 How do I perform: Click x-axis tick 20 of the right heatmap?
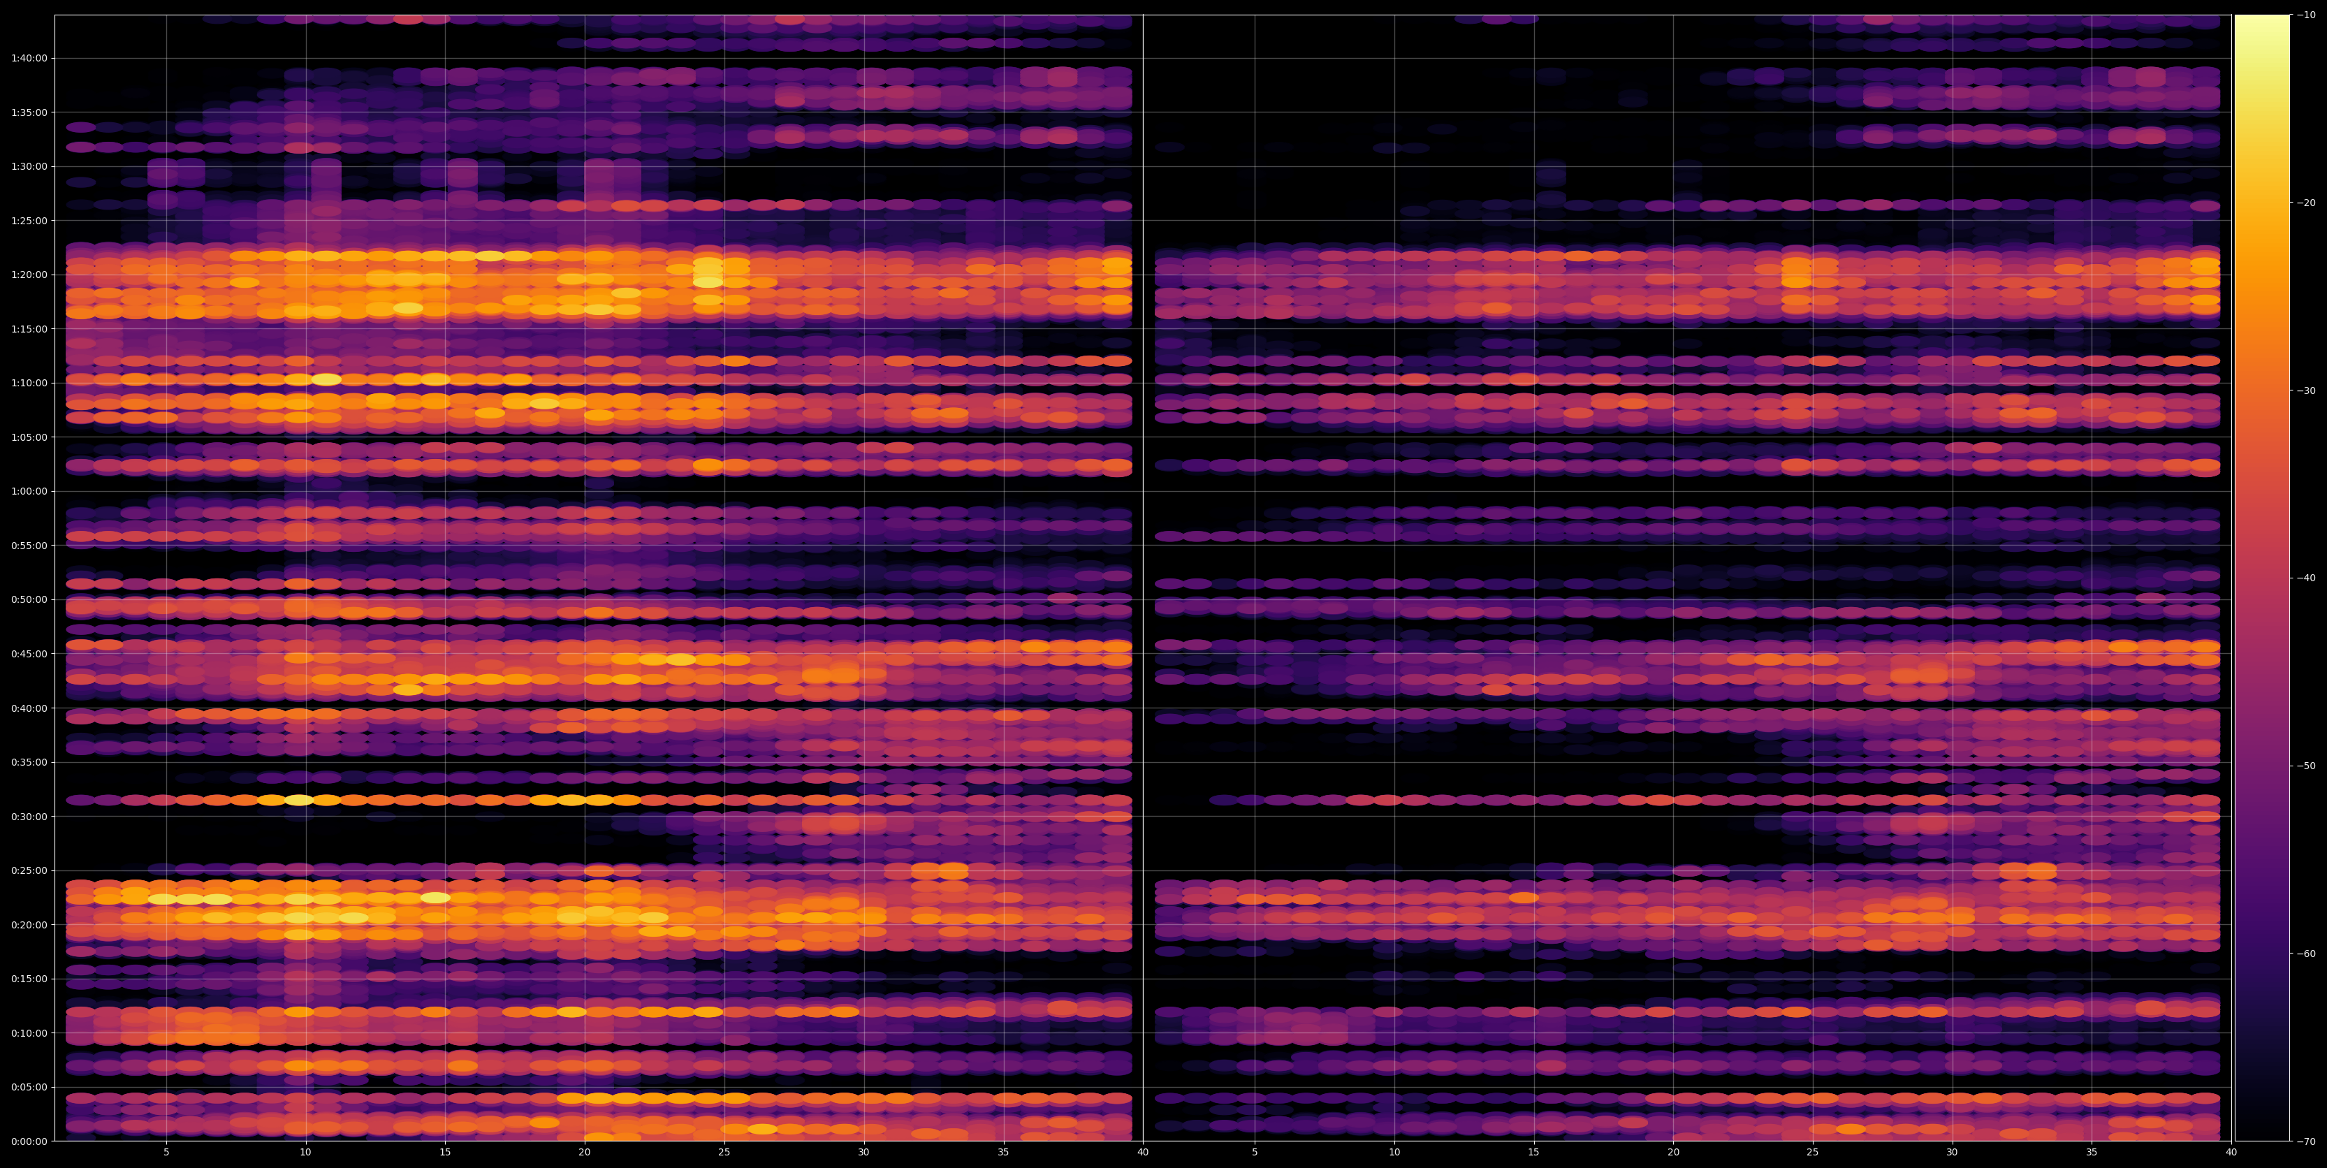1674,1153
